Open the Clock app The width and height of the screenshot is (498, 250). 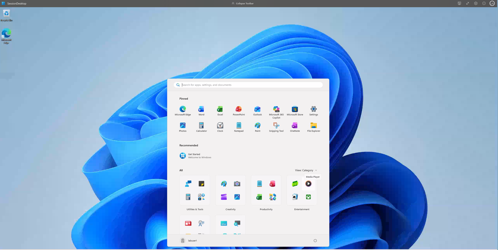pyautogui.click(x=220, y=127)
